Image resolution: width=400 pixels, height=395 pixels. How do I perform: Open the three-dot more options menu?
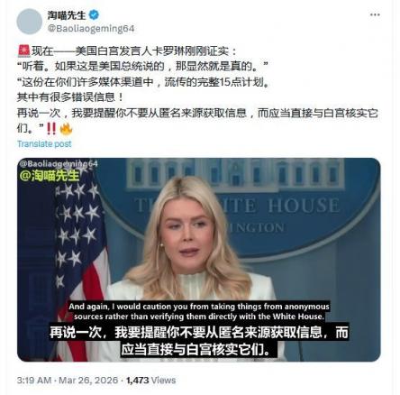pyautogui.click(x=375, y=14)
